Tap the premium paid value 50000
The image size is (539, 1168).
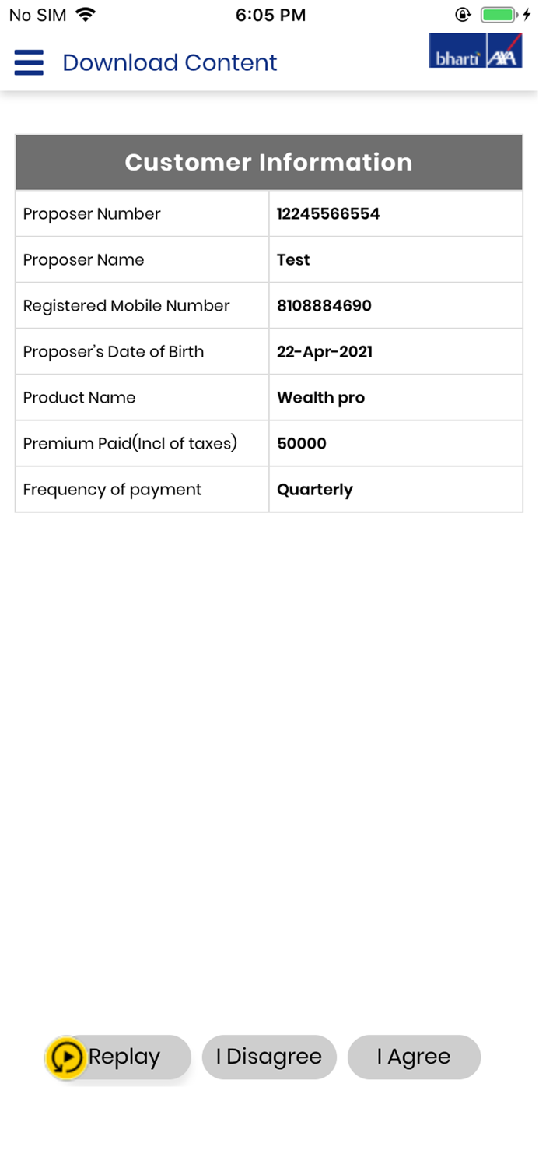click(x=302, y=444)
